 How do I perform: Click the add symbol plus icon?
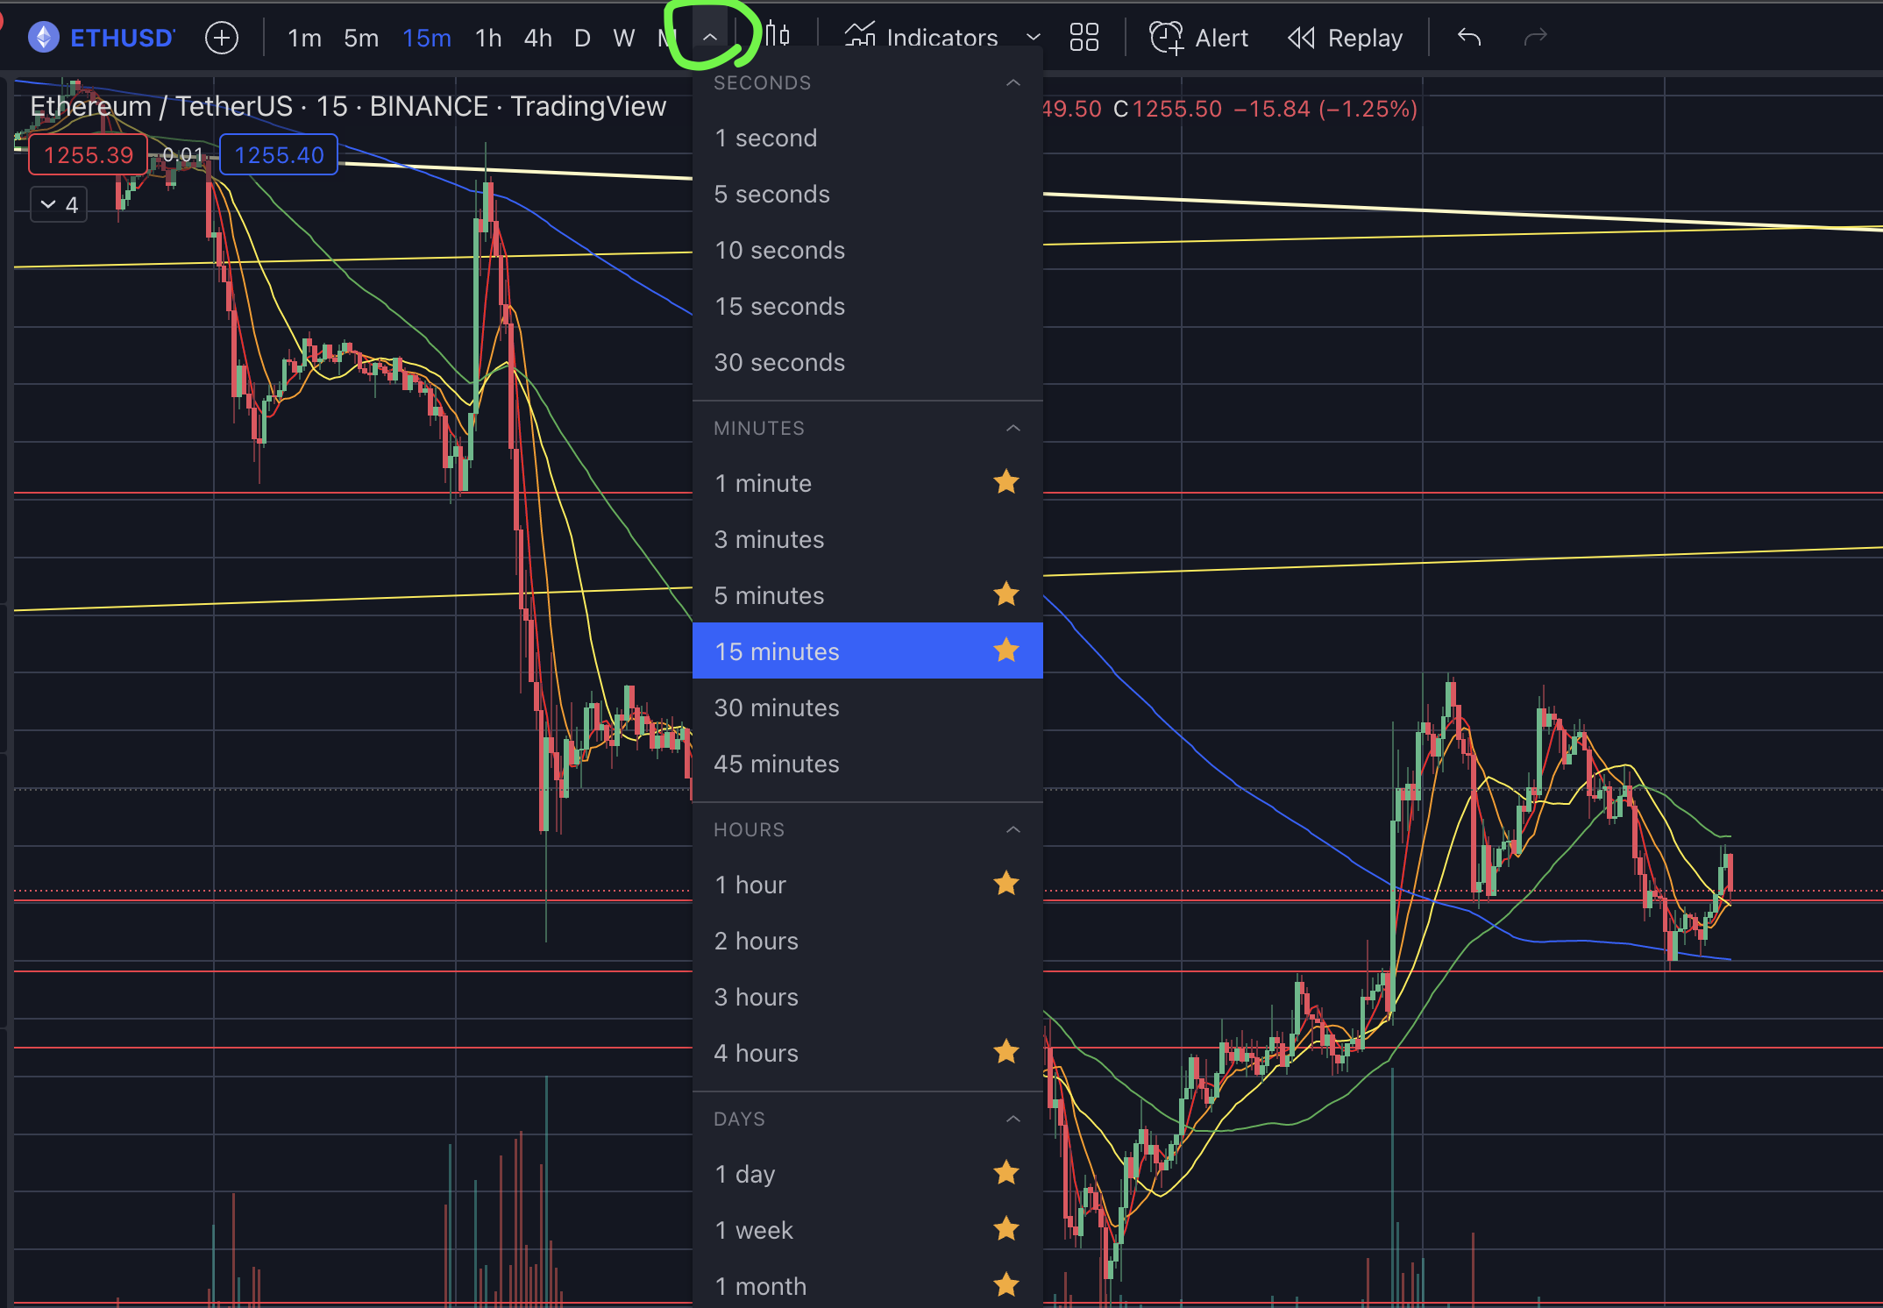222,38
